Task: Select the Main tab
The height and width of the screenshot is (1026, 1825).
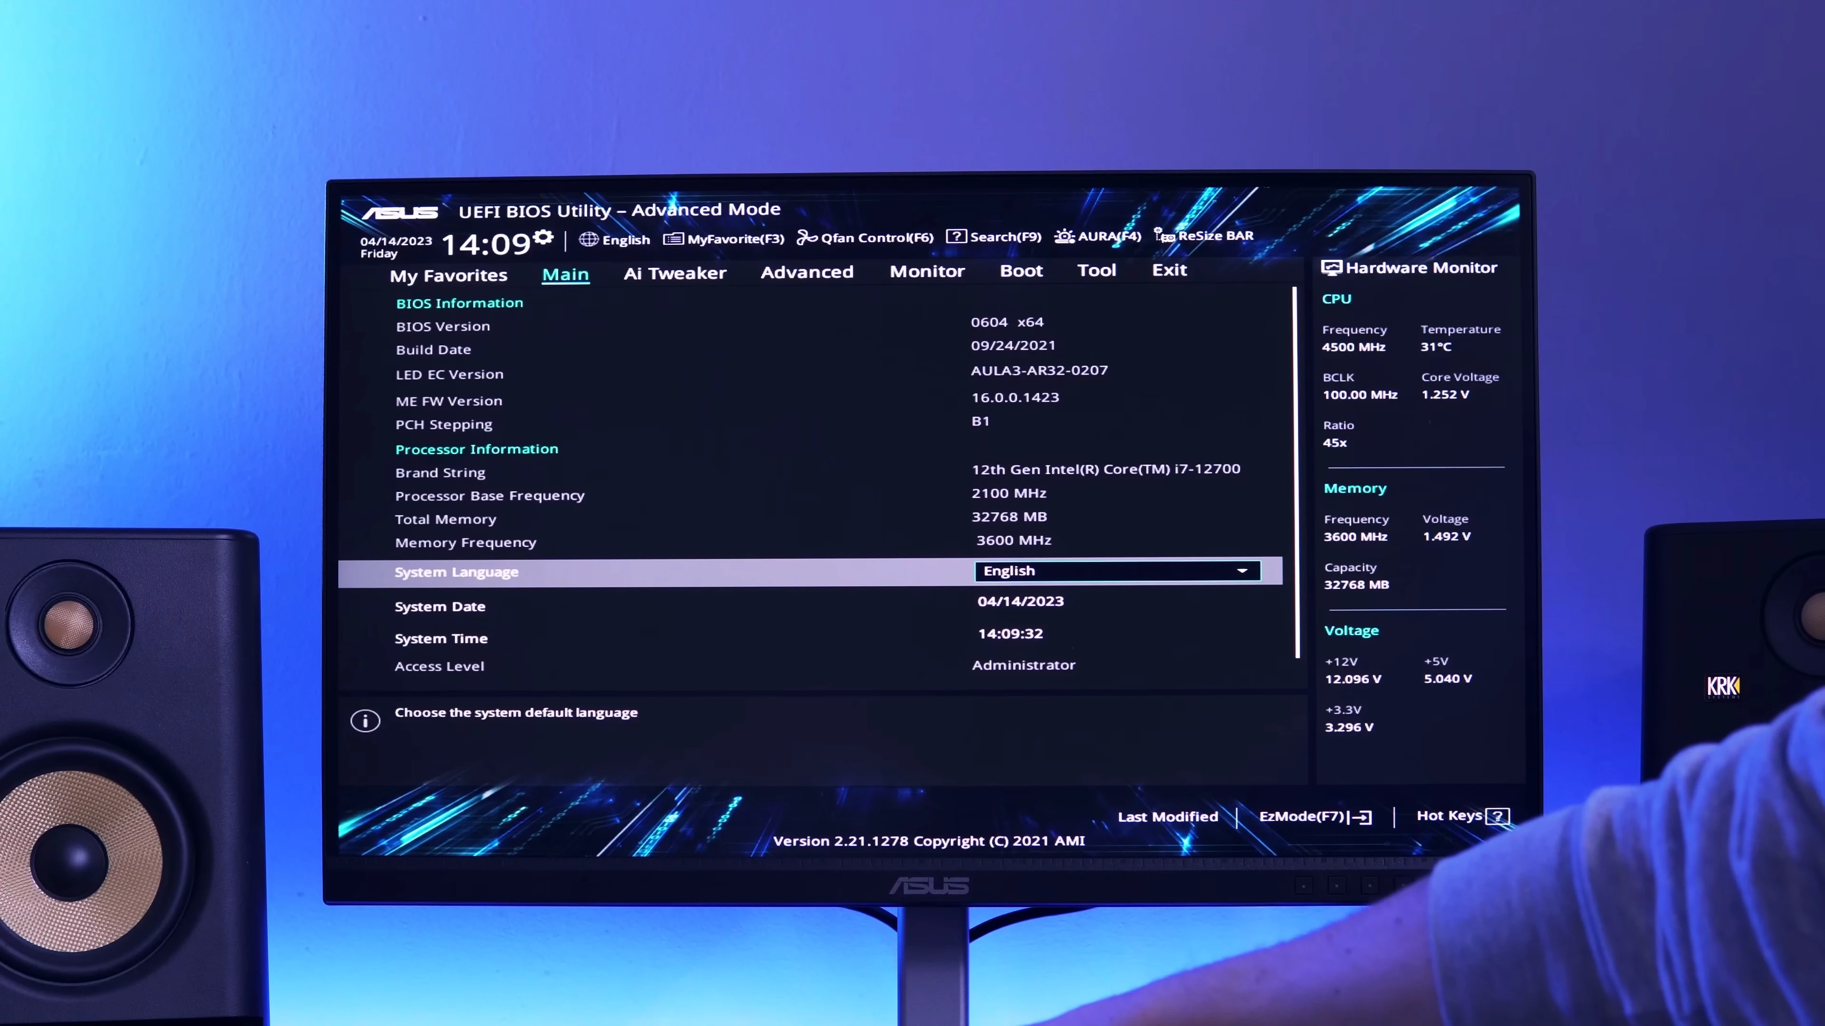Action: 566,274
